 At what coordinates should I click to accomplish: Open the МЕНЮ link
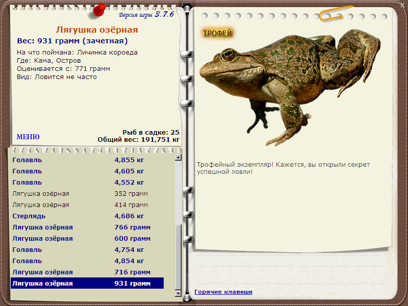[28, 137]
